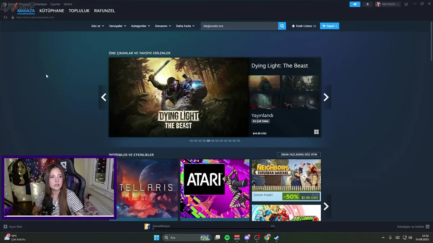Image resolution: width=433 pixels, height=243 pixels.
Task: Expand the Tavsiyeler dropdown
Action: [117, 26]
